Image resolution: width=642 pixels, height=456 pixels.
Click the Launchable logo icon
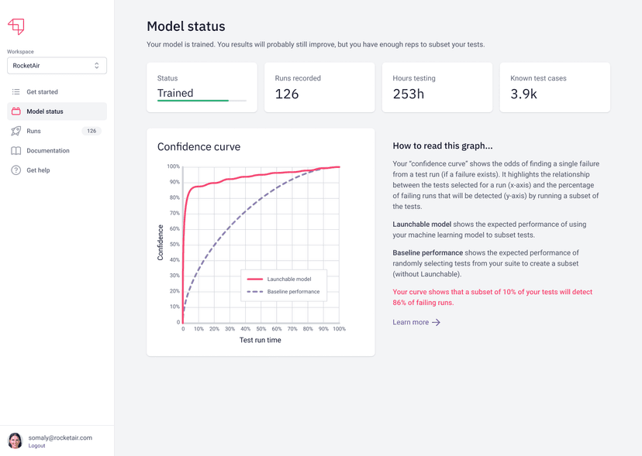16,26
